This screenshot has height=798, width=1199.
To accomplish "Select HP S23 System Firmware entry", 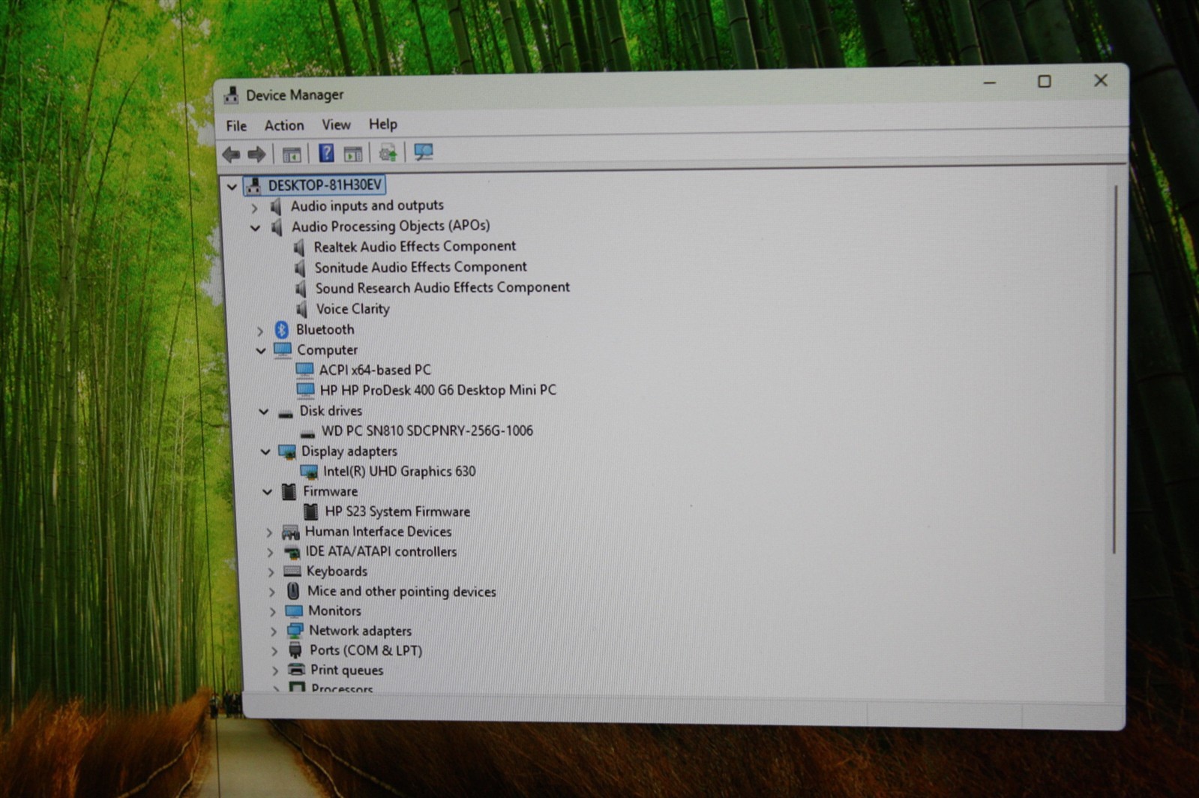I will (x=397, y=511).
